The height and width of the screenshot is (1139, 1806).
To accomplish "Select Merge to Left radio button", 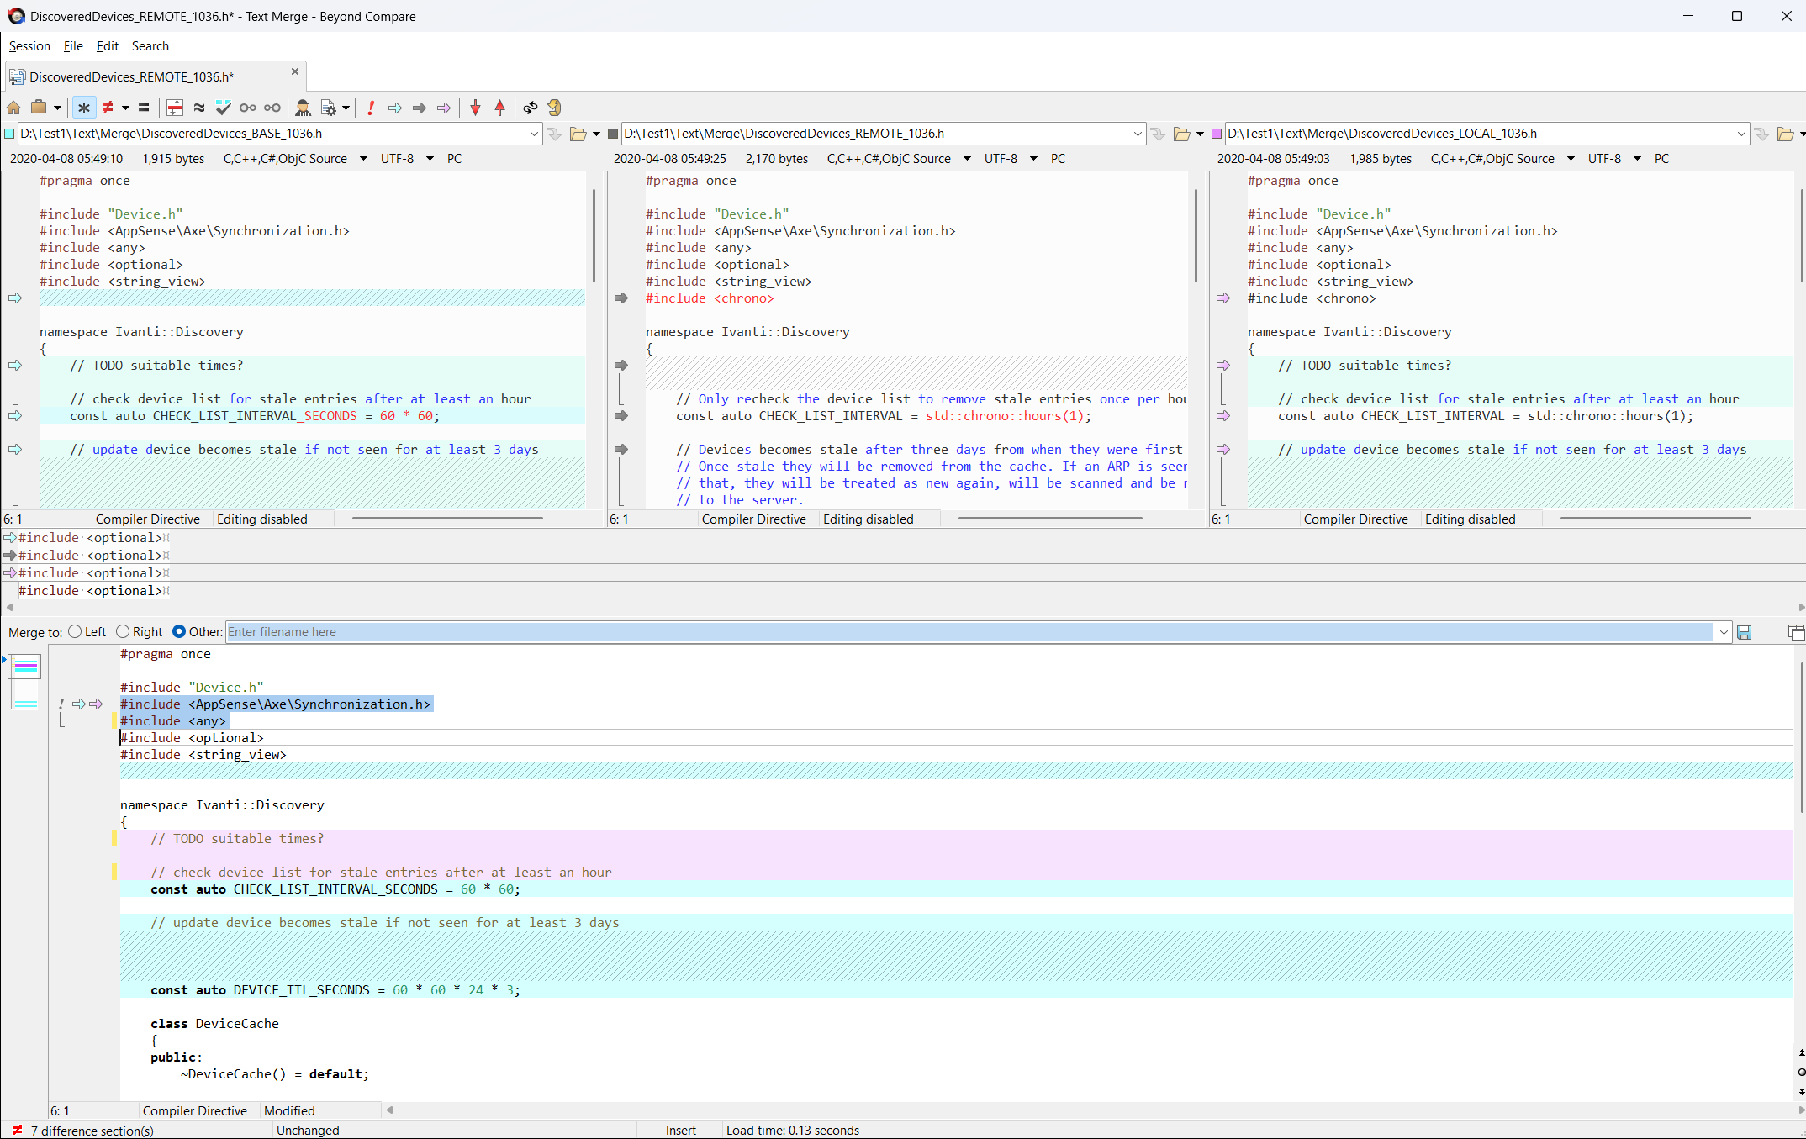I will [75, 631].
